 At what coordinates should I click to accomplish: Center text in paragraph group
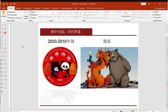70,17
